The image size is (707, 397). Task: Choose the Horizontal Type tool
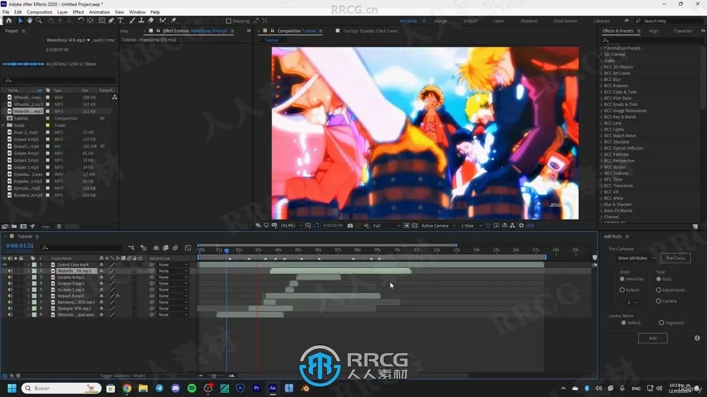[x=120, y=20]
